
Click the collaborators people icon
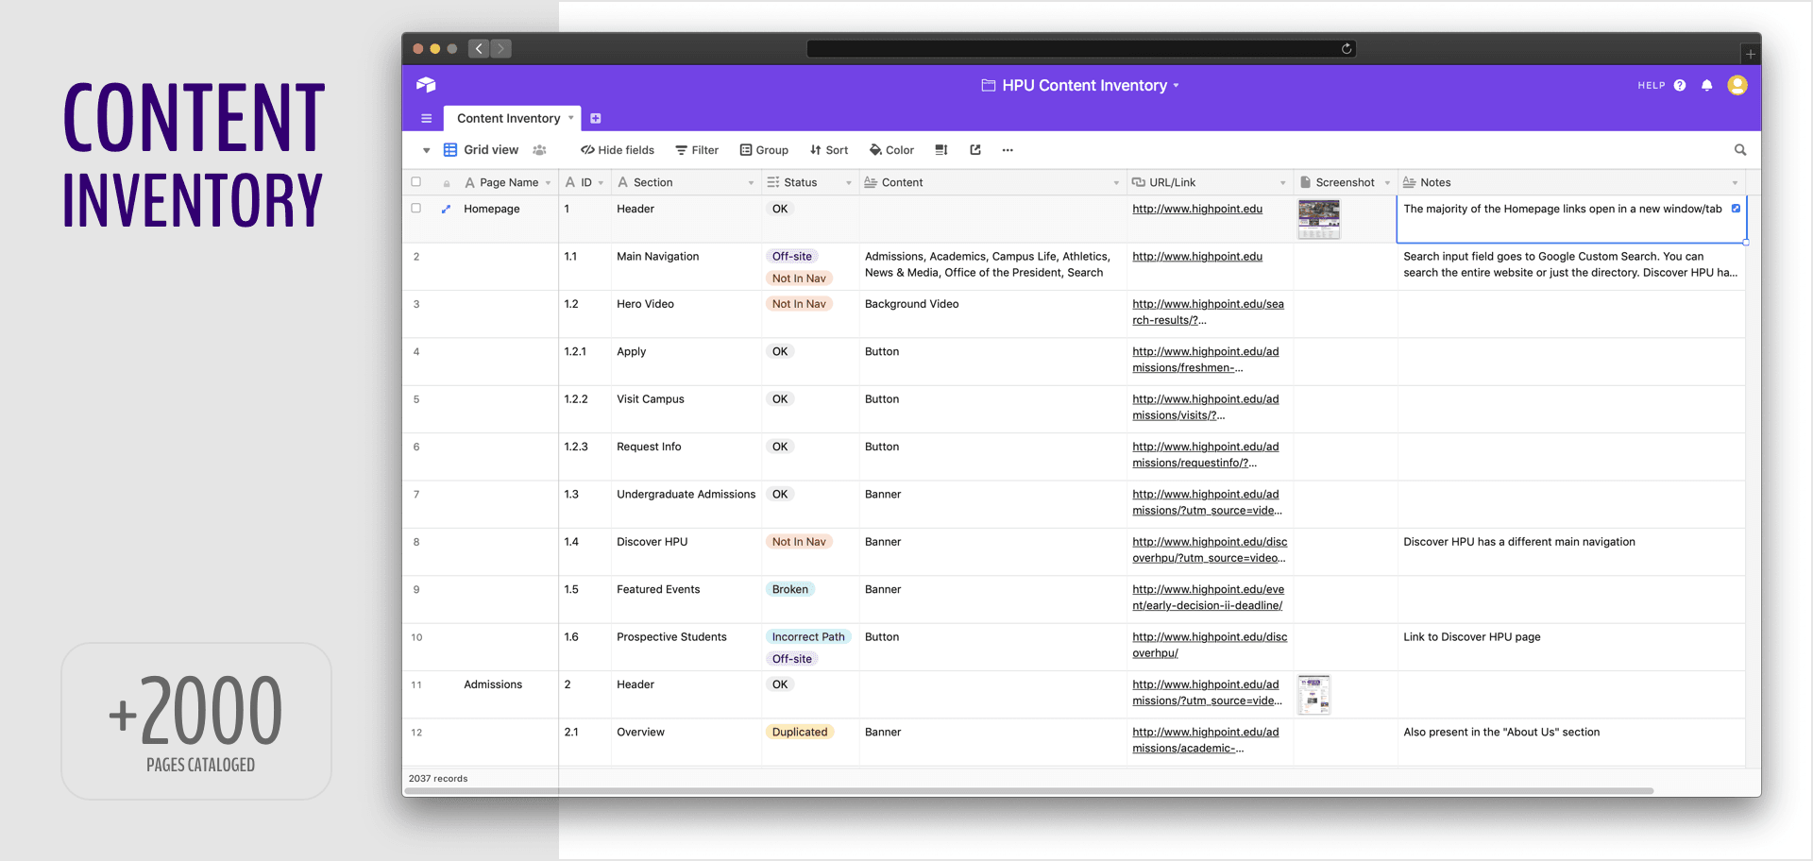(x=540, y=150)
